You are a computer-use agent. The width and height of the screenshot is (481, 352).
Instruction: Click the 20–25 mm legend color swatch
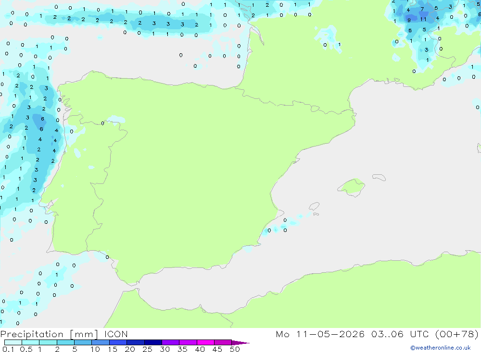[135, 342]
